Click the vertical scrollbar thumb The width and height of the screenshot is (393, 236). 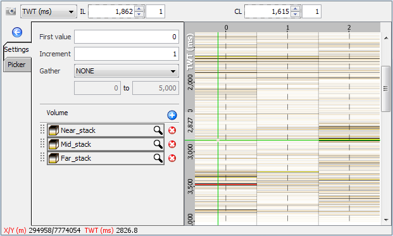385,89
